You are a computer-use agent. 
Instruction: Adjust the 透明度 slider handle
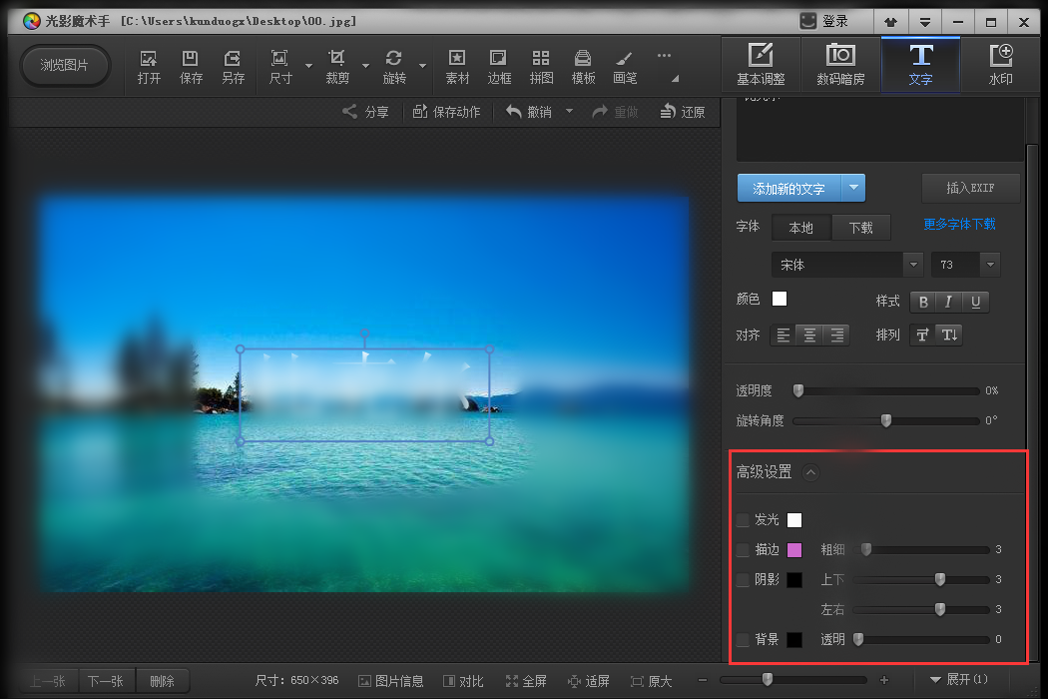pos(798,390)
